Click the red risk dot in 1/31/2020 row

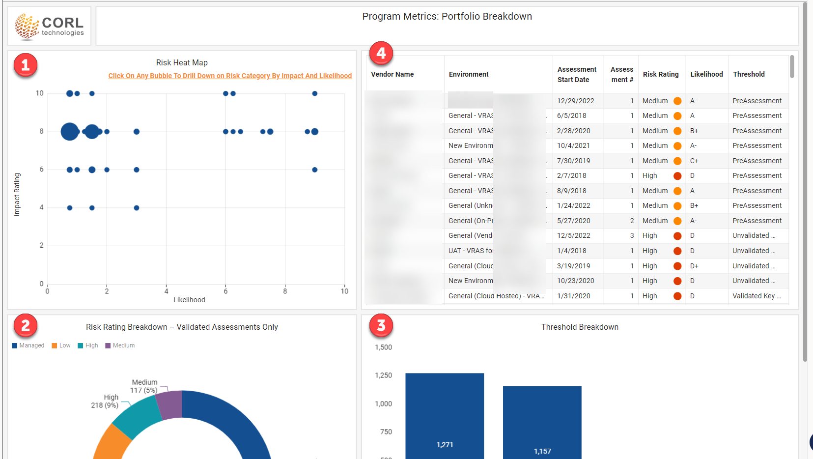(x=677, y=296)
